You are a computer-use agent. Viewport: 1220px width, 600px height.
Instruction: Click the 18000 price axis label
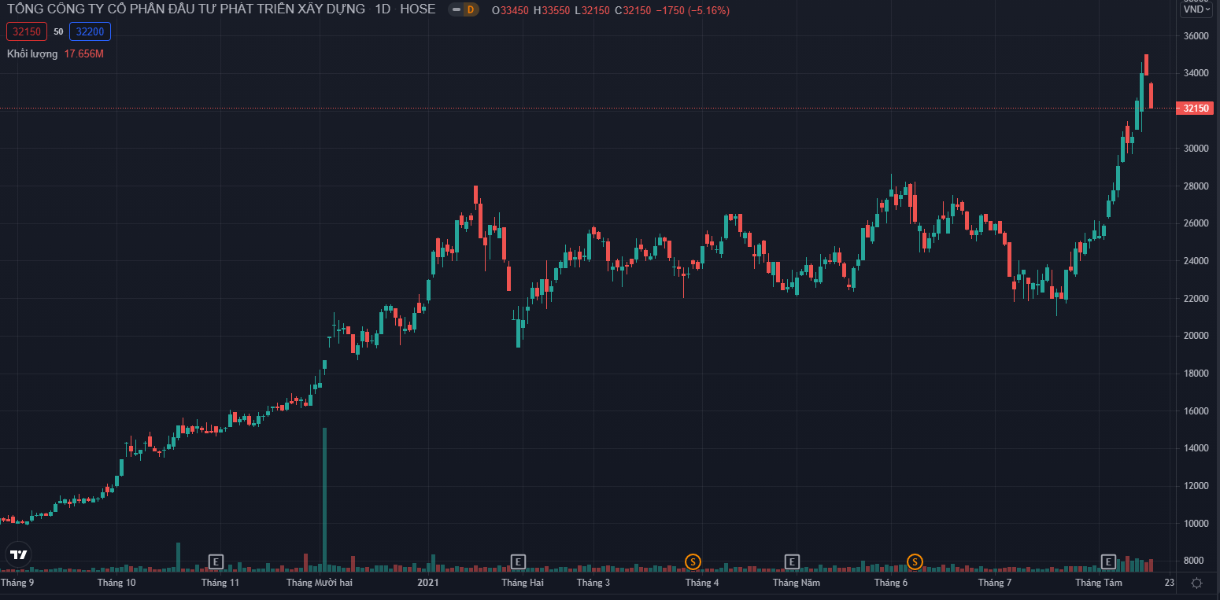click(1196, 374)
